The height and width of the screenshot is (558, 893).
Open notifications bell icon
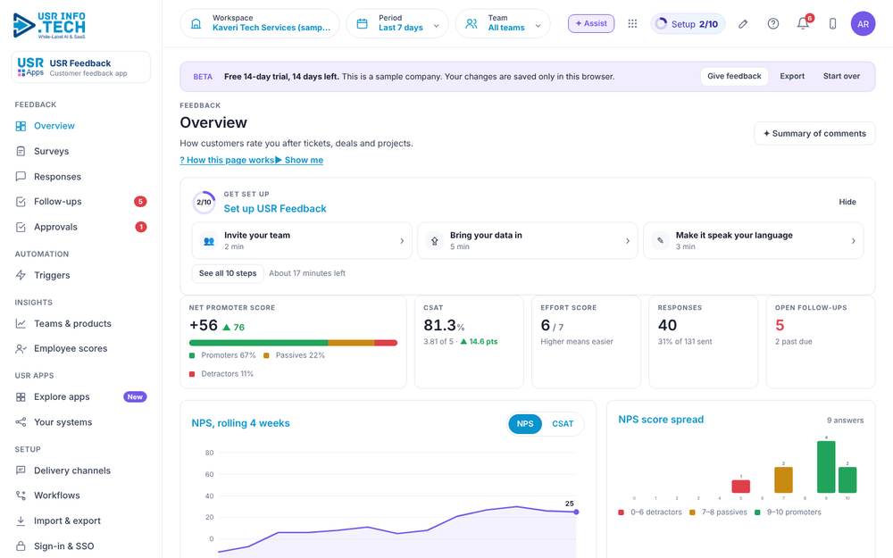[803, 24]
